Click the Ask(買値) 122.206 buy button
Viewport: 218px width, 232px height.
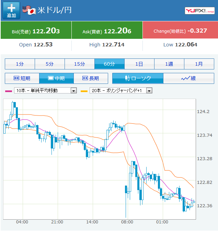click(x=107, y=31)
